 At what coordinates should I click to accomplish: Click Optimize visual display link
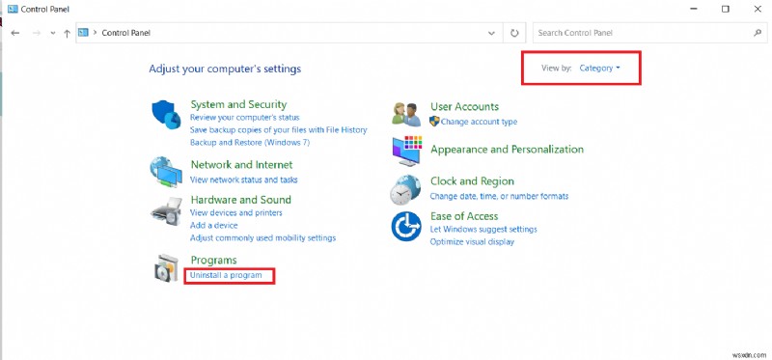coord(472,242)
